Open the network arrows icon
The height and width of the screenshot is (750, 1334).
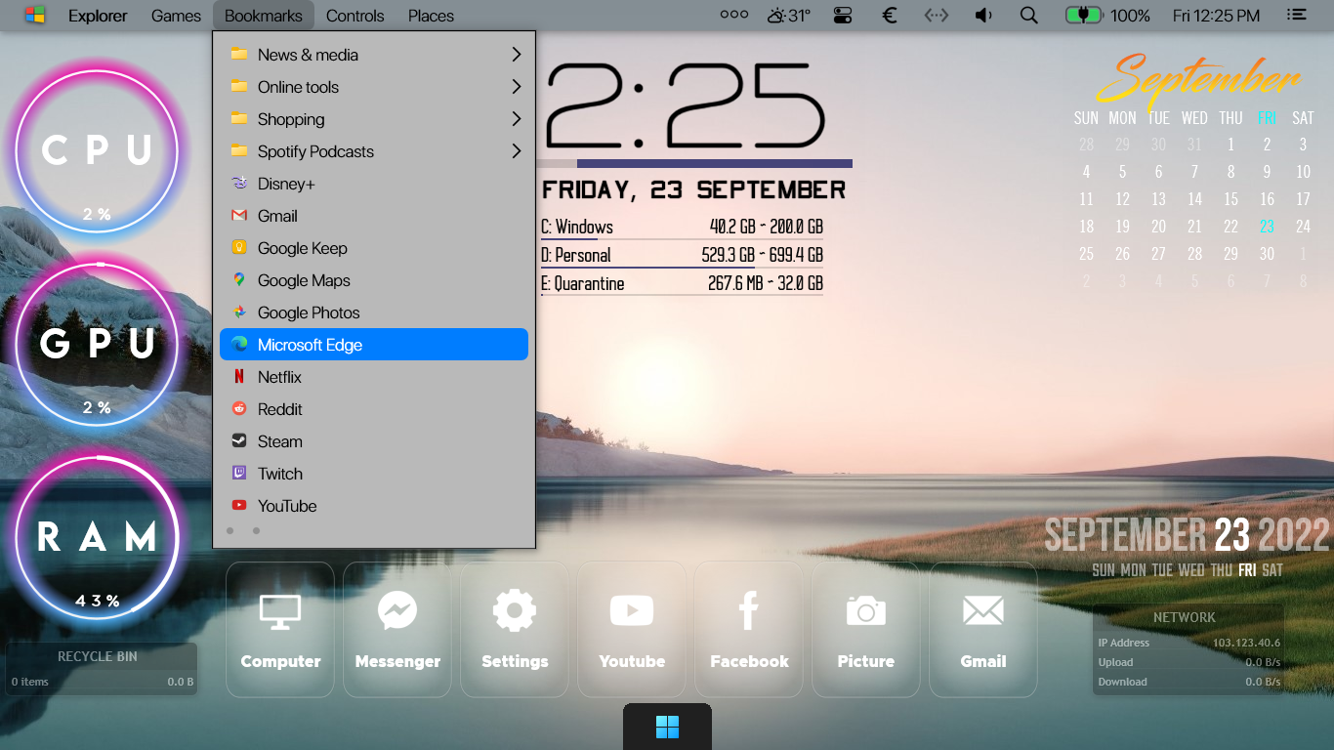937,16
